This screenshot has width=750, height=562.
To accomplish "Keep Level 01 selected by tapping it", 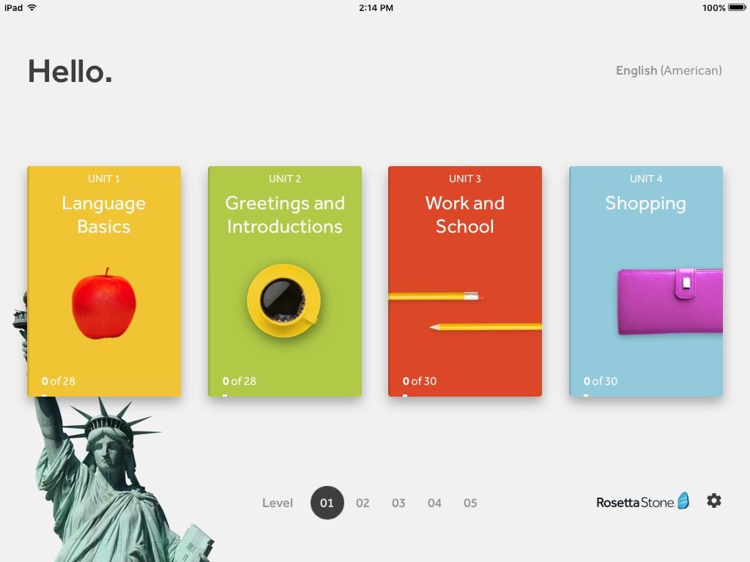I will 327,503.
